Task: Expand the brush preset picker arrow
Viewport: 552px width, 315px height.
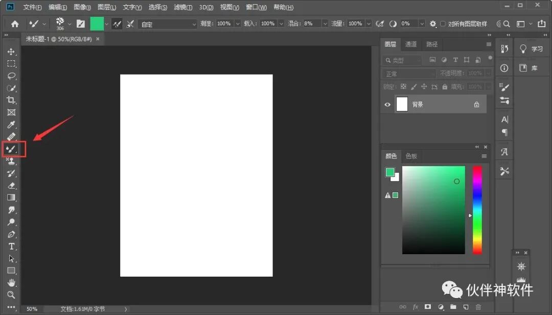Action: [70, 24]
